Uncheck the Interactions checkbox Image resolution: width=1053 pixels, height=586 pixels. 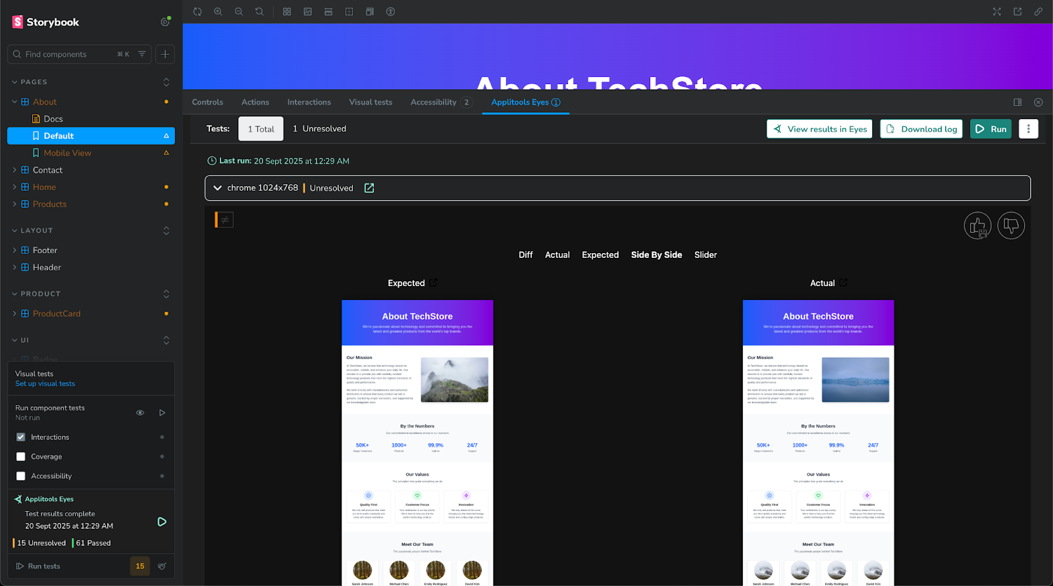tap(21, 437)
